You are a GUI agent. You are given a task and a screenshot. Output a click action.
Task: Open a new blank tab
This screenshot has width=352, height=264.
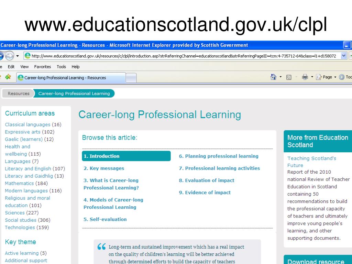pyautogui.click(x=131, y=78)
